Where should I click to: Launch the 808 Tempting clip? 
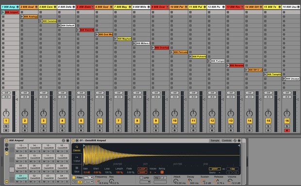point(265,74)
